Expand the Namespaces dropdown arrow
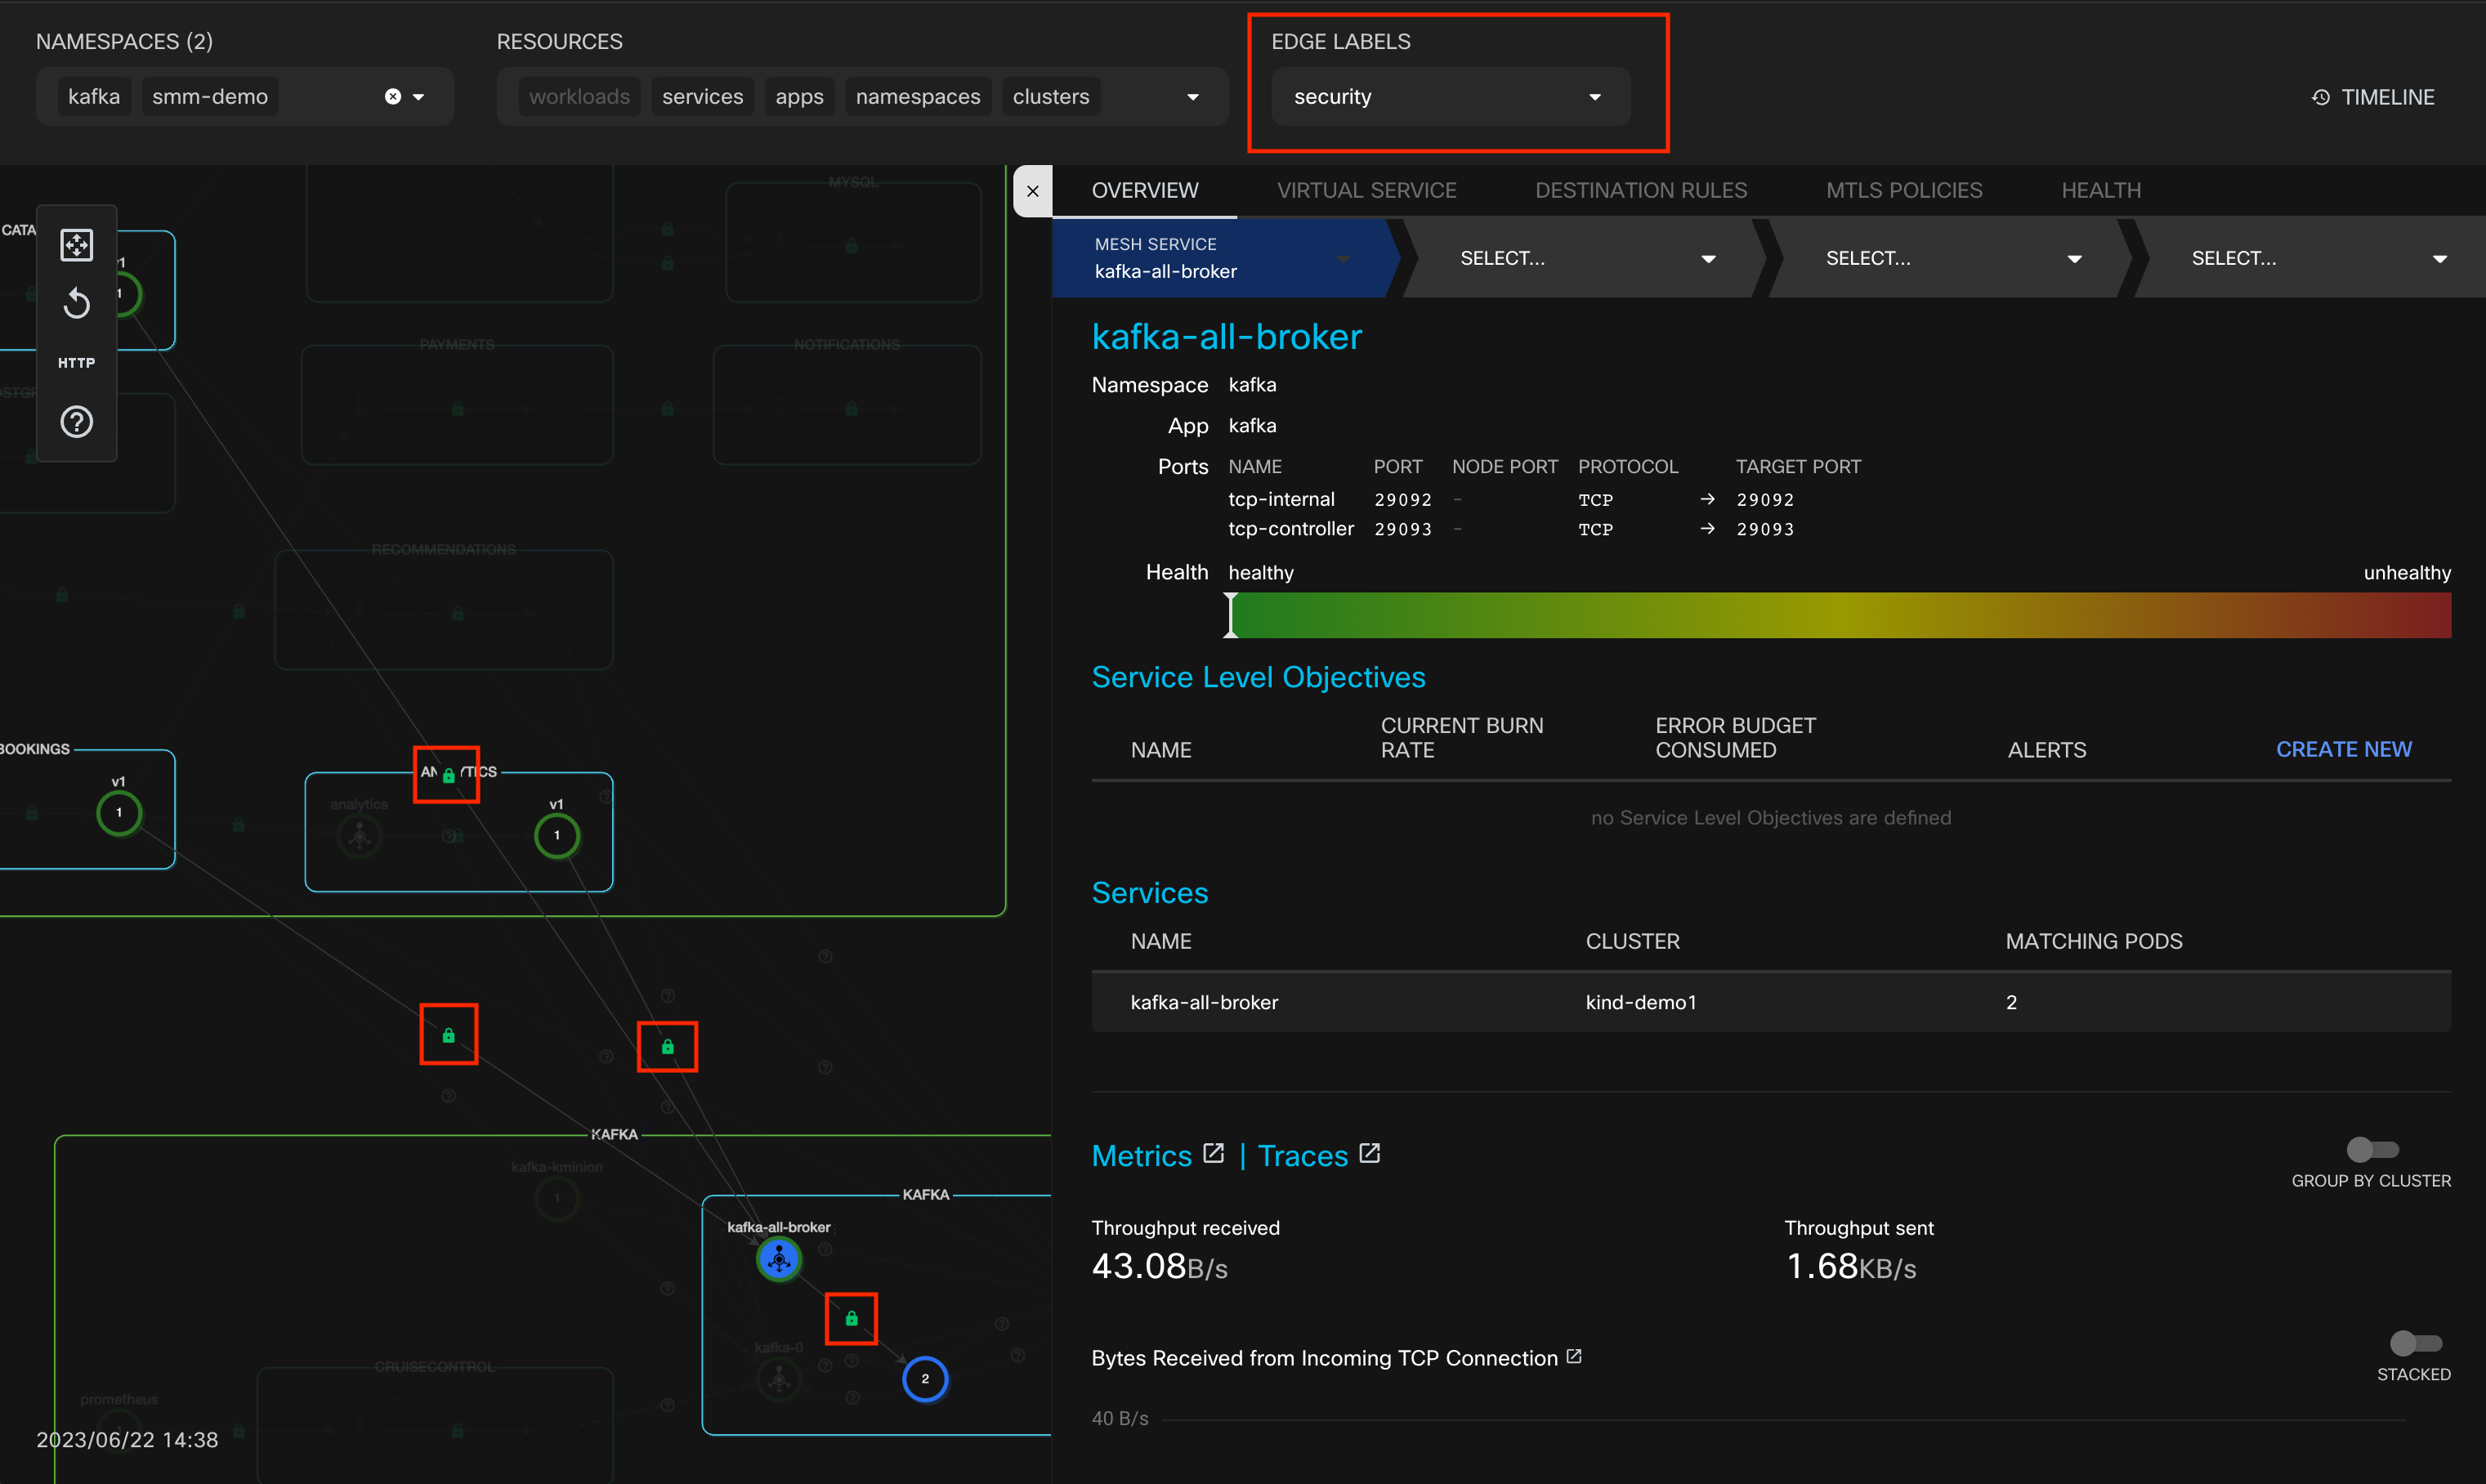The height and width of the screenshot is (1484, 2486). [x=419, y=97]
